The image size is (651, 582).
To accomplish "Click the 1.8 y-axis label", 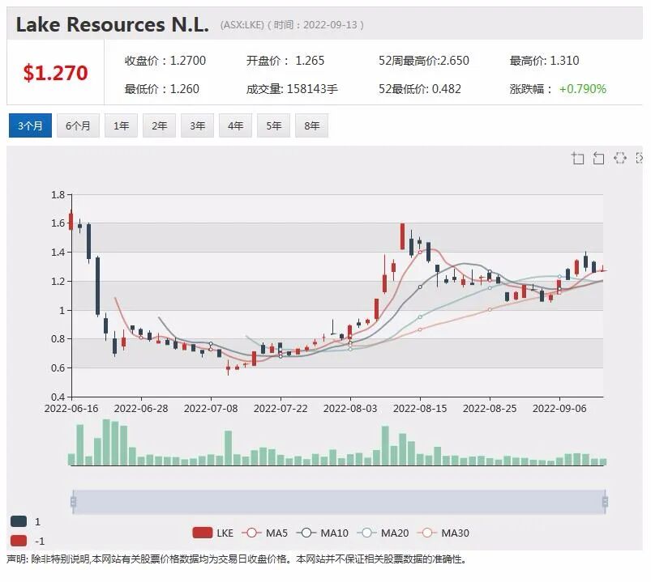I will pyautogui.click(x=58, y=194).
